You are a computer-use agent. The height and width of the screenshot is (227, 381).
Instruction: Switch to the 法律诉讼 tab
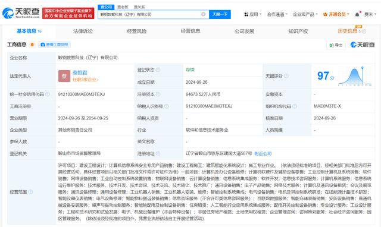point(83,31)
